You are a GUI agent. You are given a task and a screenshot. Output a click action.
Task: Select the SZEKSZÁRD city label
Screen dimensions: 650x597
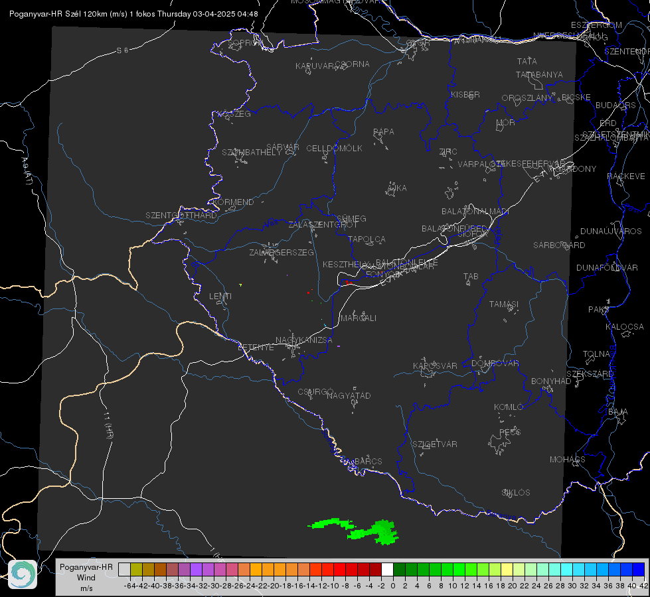click(x=590, y=374)
